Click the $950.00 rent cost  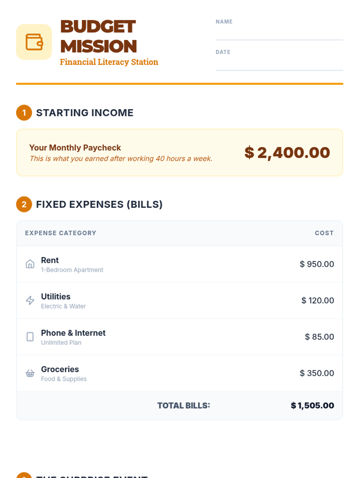tap(317, 264)
